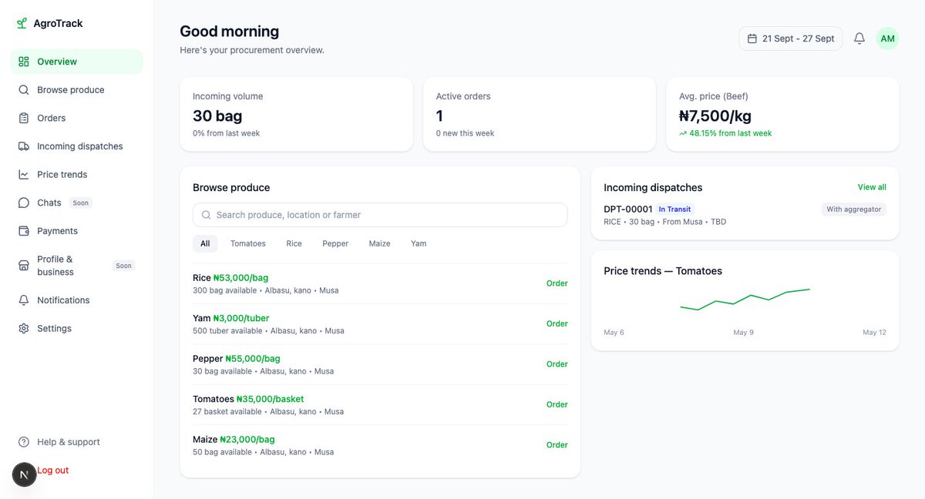Click View all in Incoming dispatches
This screenshot has height=499, width=925.
tap(872, 187)
